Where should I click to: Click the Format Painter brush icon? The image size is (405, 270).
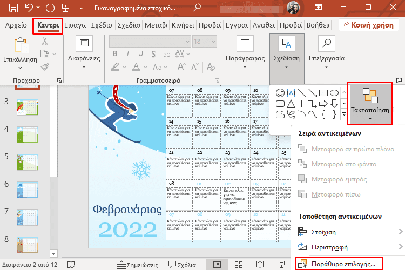(45, 66)
